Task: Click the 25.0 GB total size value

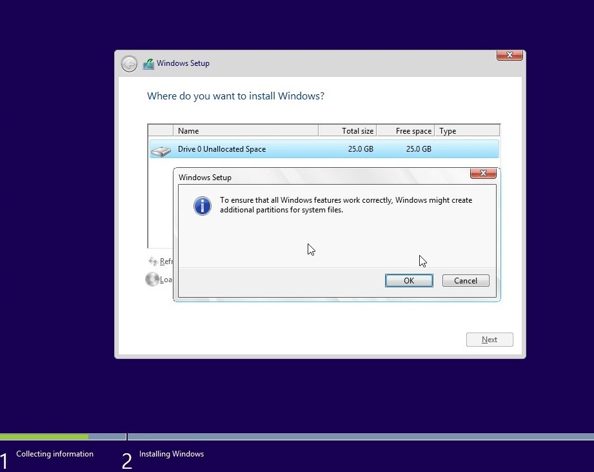Action: [x=361, y=149]
